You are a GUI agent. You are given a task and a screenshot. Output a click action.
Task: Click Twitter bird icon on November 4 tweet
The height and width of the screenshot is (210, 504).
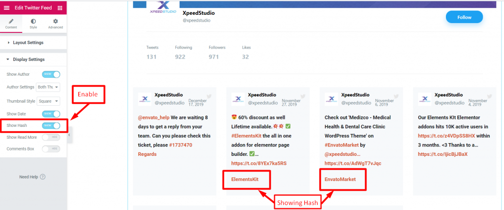point(490,96)
